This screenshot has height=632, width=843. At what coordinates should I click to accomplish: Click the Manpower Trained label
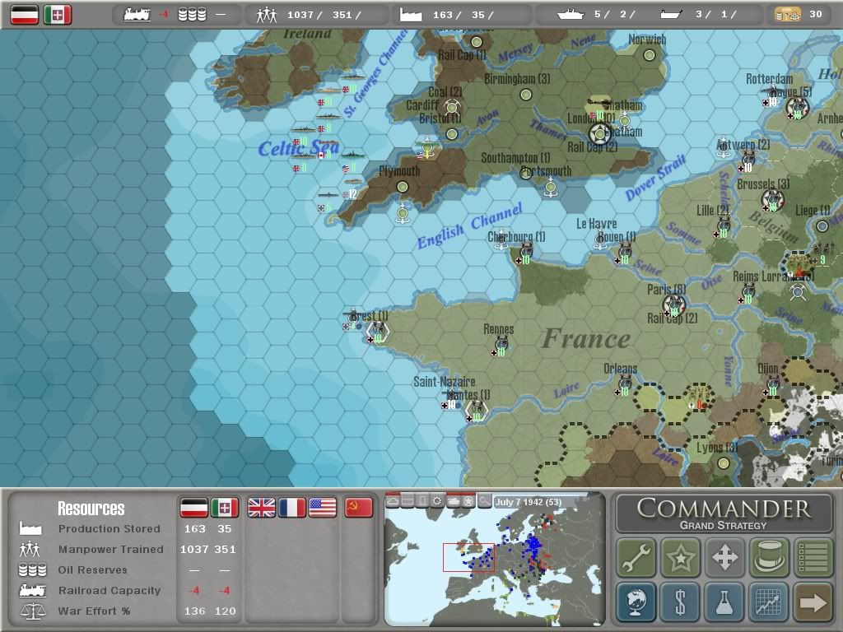pyautogui.click(x=111, y=549)
